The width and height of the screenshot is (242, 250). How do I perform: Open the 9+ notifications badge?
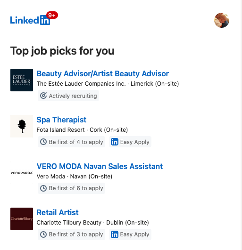tap(52, 15)
